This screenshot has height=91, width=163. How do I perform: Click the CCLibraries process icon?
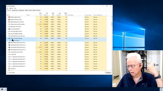coord(9,69)
